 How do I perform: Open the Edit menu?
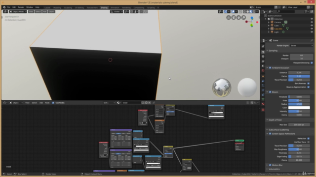pos(14,7)
